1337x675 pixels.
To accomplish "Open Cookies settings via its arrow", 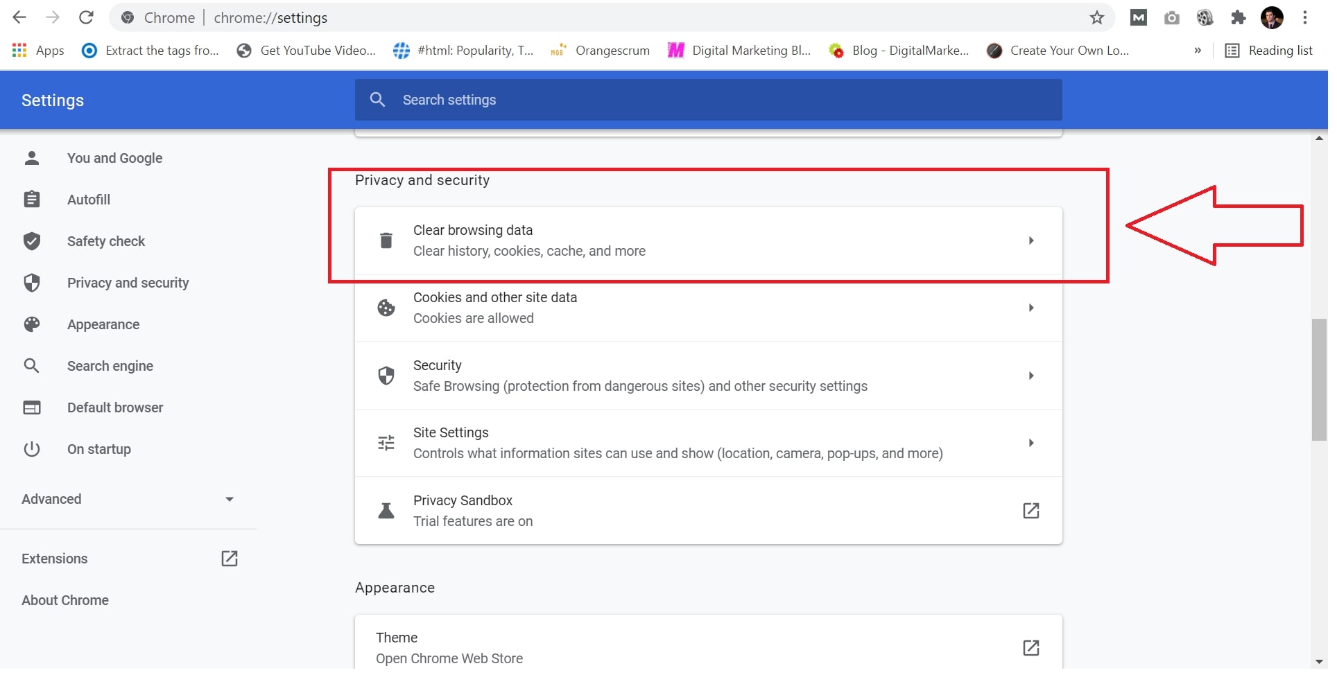I will pyautogui.click(x=1031, y=308).
